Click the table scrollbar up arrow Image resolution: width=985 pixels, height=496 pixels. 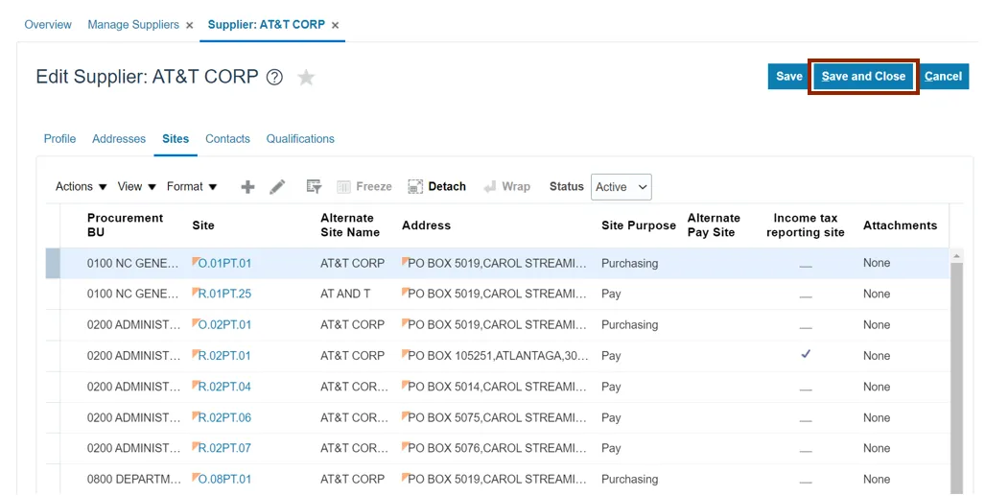point(956,257)
